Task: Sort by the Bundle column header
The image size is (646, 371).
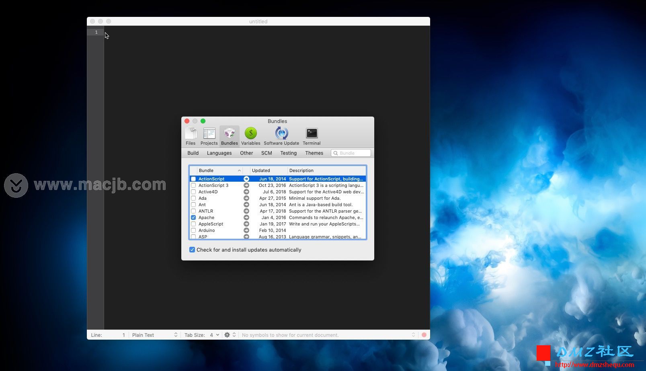Action: tap(220, 170)
